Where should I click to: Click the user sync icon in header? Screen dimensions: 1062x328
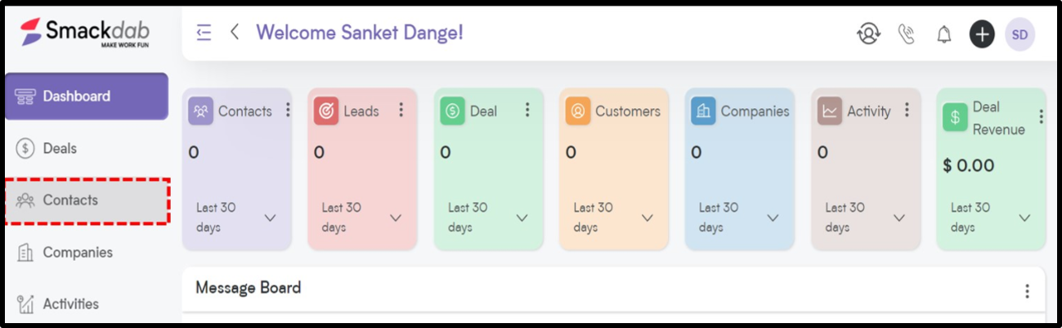pyautogui.click(x=868, y=34)
